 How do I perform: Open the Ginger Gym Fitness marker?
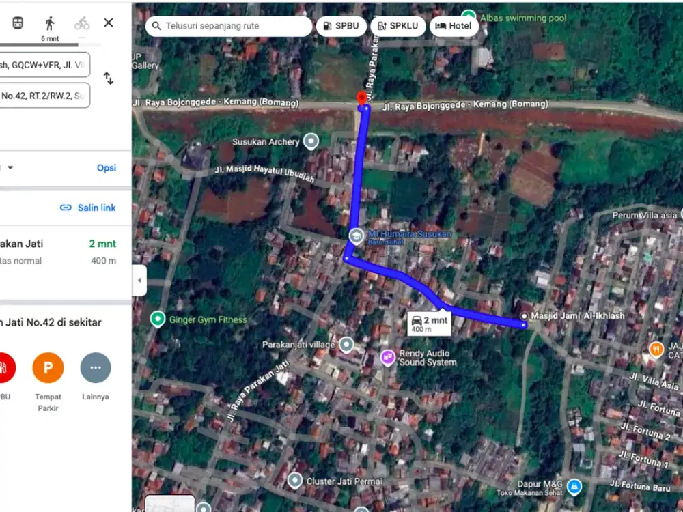[158, 319]
